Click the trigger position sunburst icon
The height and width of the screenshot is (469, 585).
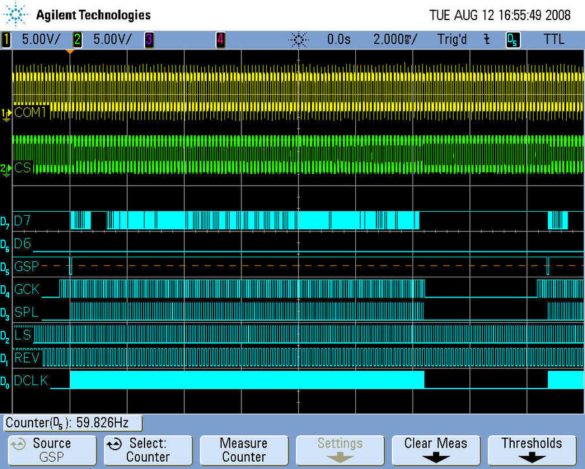298,40
